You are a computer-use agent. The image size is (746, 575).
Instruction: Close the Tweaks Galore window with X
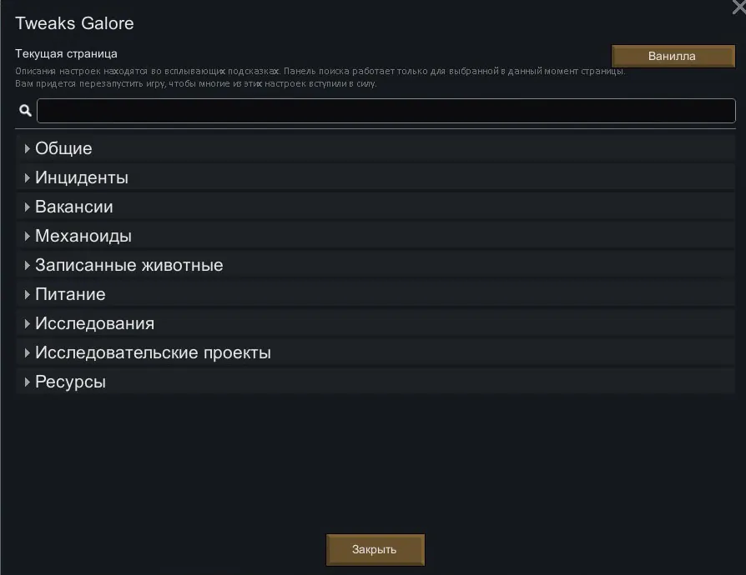click(738, 7)
